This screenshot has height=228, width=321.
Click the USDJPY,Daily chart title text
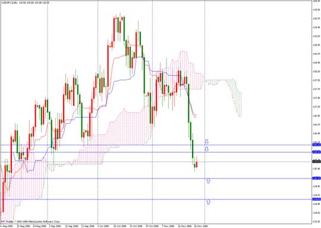[10, 3]
